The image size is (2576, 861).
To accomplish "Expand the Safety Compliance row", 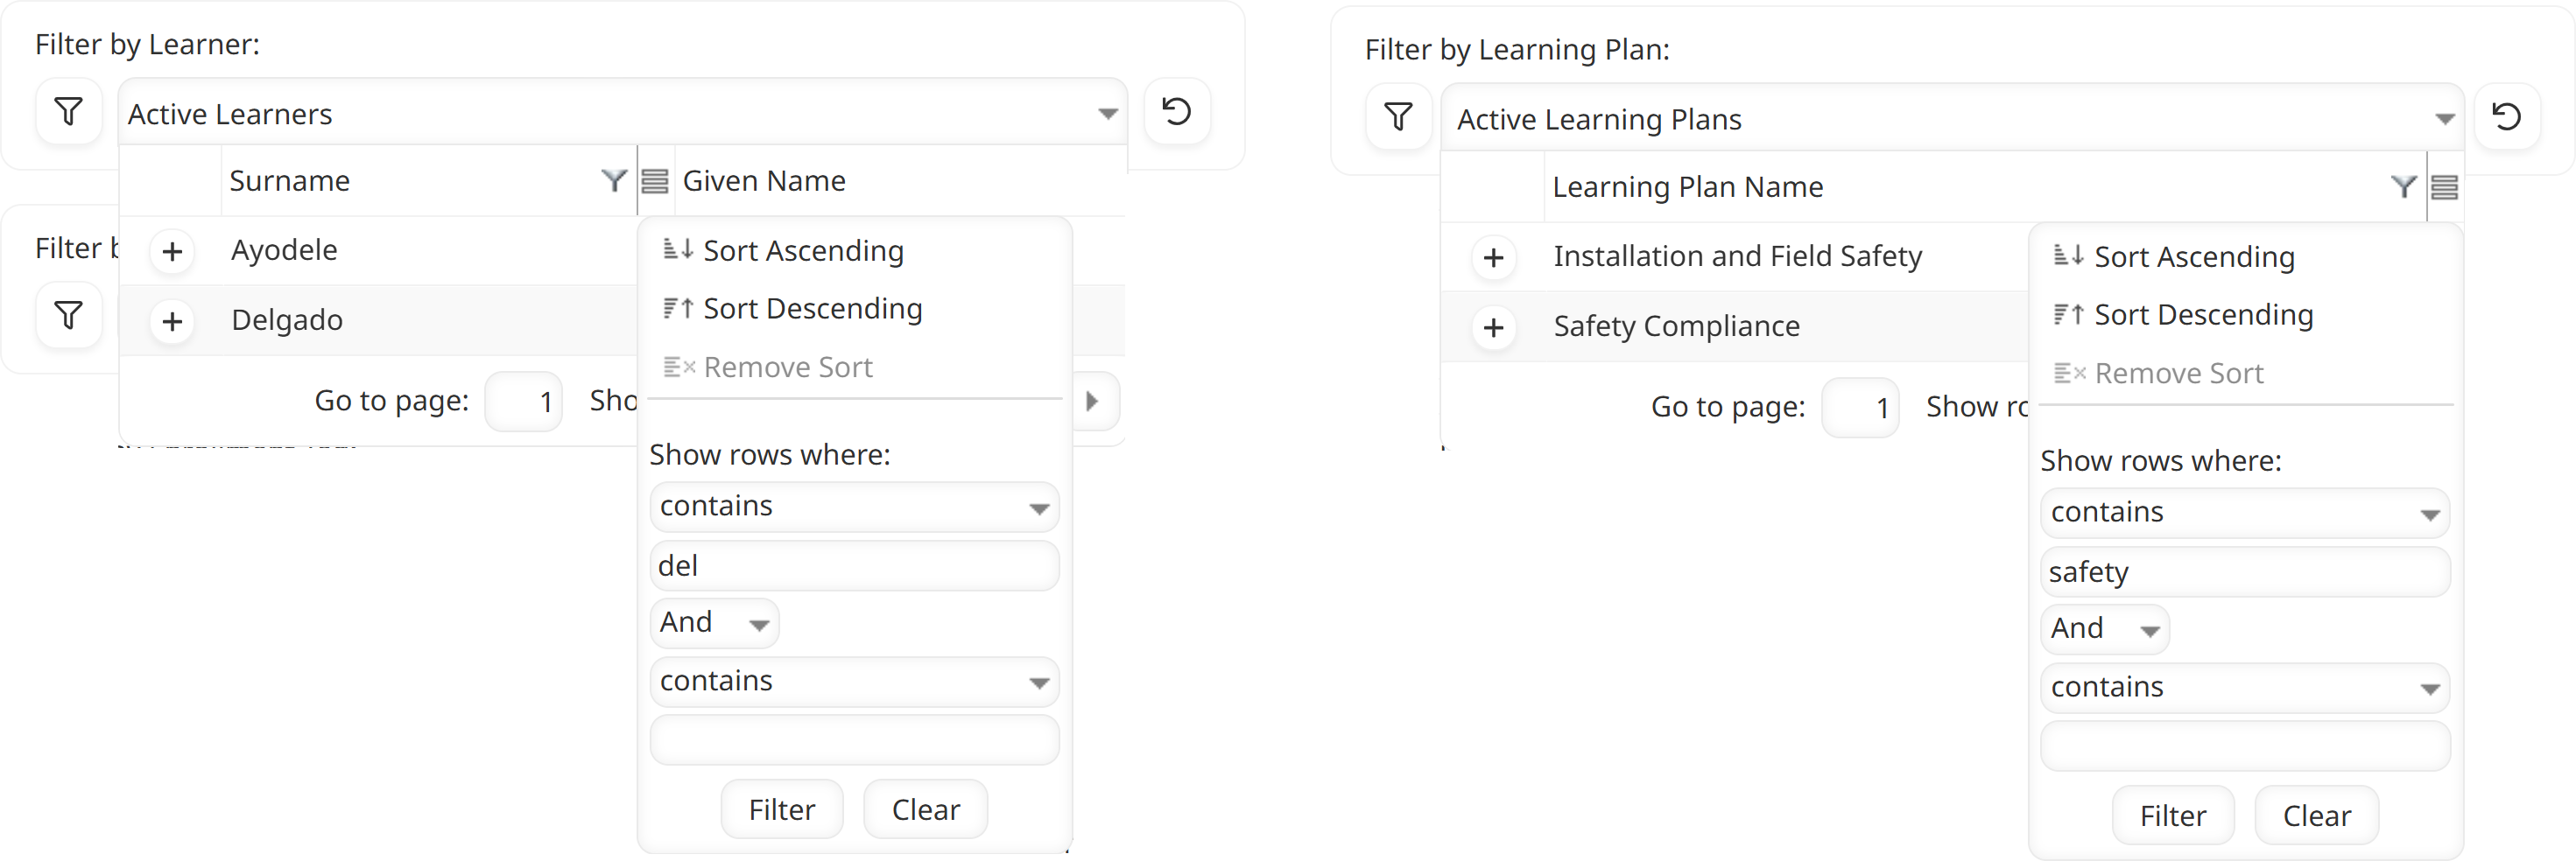I will click(x=1493, y=327).
